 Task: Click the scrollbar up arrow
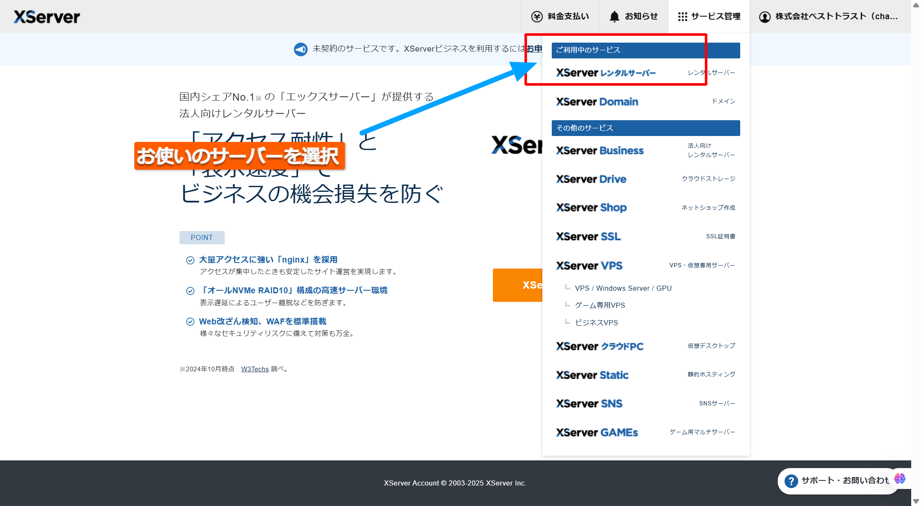click(916, 5)
